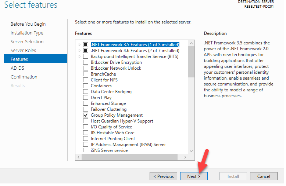This screenshot has height=186, width=286.
Task: Go back with Previous button
Action: [x=163, y=176]
